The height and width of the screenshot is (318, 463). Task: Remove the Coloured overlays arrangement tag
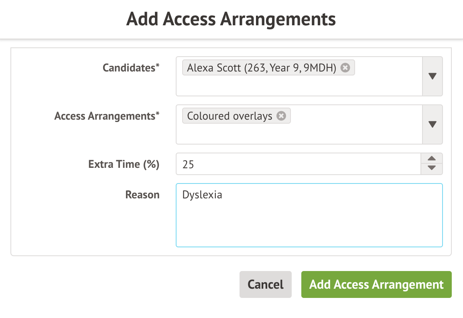click(x=282, y=116)
